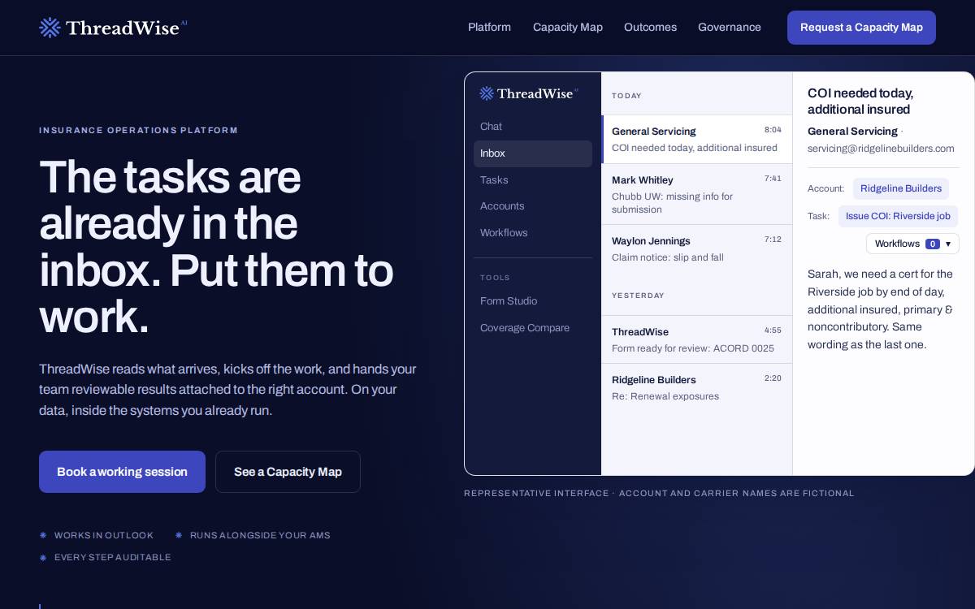Select Chat in the mockup sidebar

click(533, 127)
